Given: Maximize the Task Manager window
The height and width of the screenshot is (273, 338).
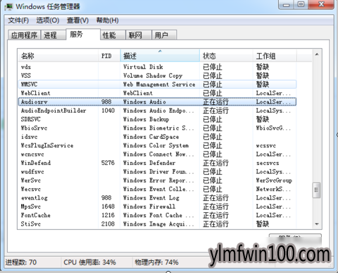Looking at the screenshot, I should click(301, 5).
